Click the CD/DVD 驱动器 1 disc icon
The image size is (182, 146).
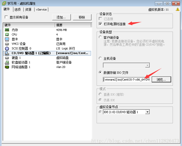tap(7, 53)
